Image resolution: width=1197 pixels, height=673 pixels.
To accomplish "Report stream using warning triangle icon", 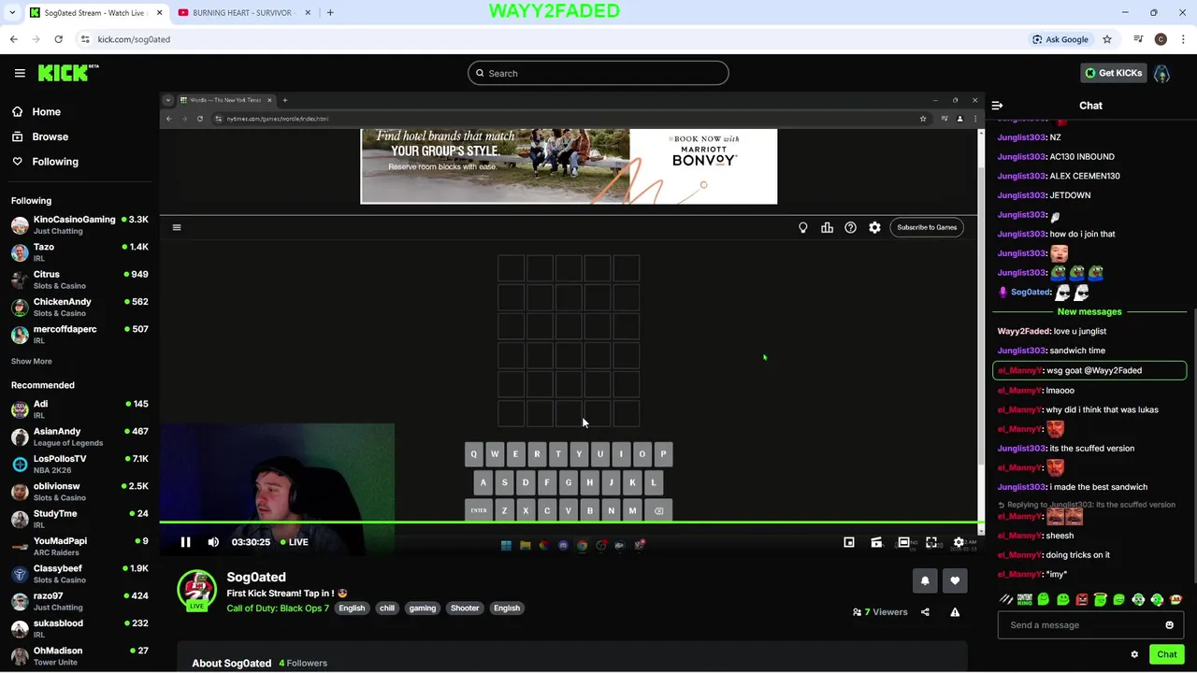I will coord(955,612).
